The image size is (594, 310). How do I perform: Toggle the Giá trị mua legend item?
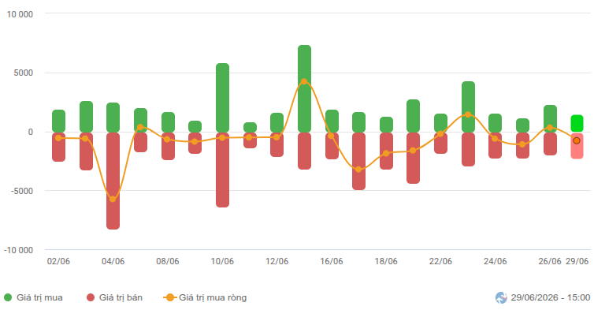tap(33, 297)
